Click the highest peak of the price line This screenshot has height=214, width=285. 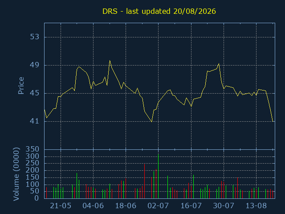click(x=110, y=61)
